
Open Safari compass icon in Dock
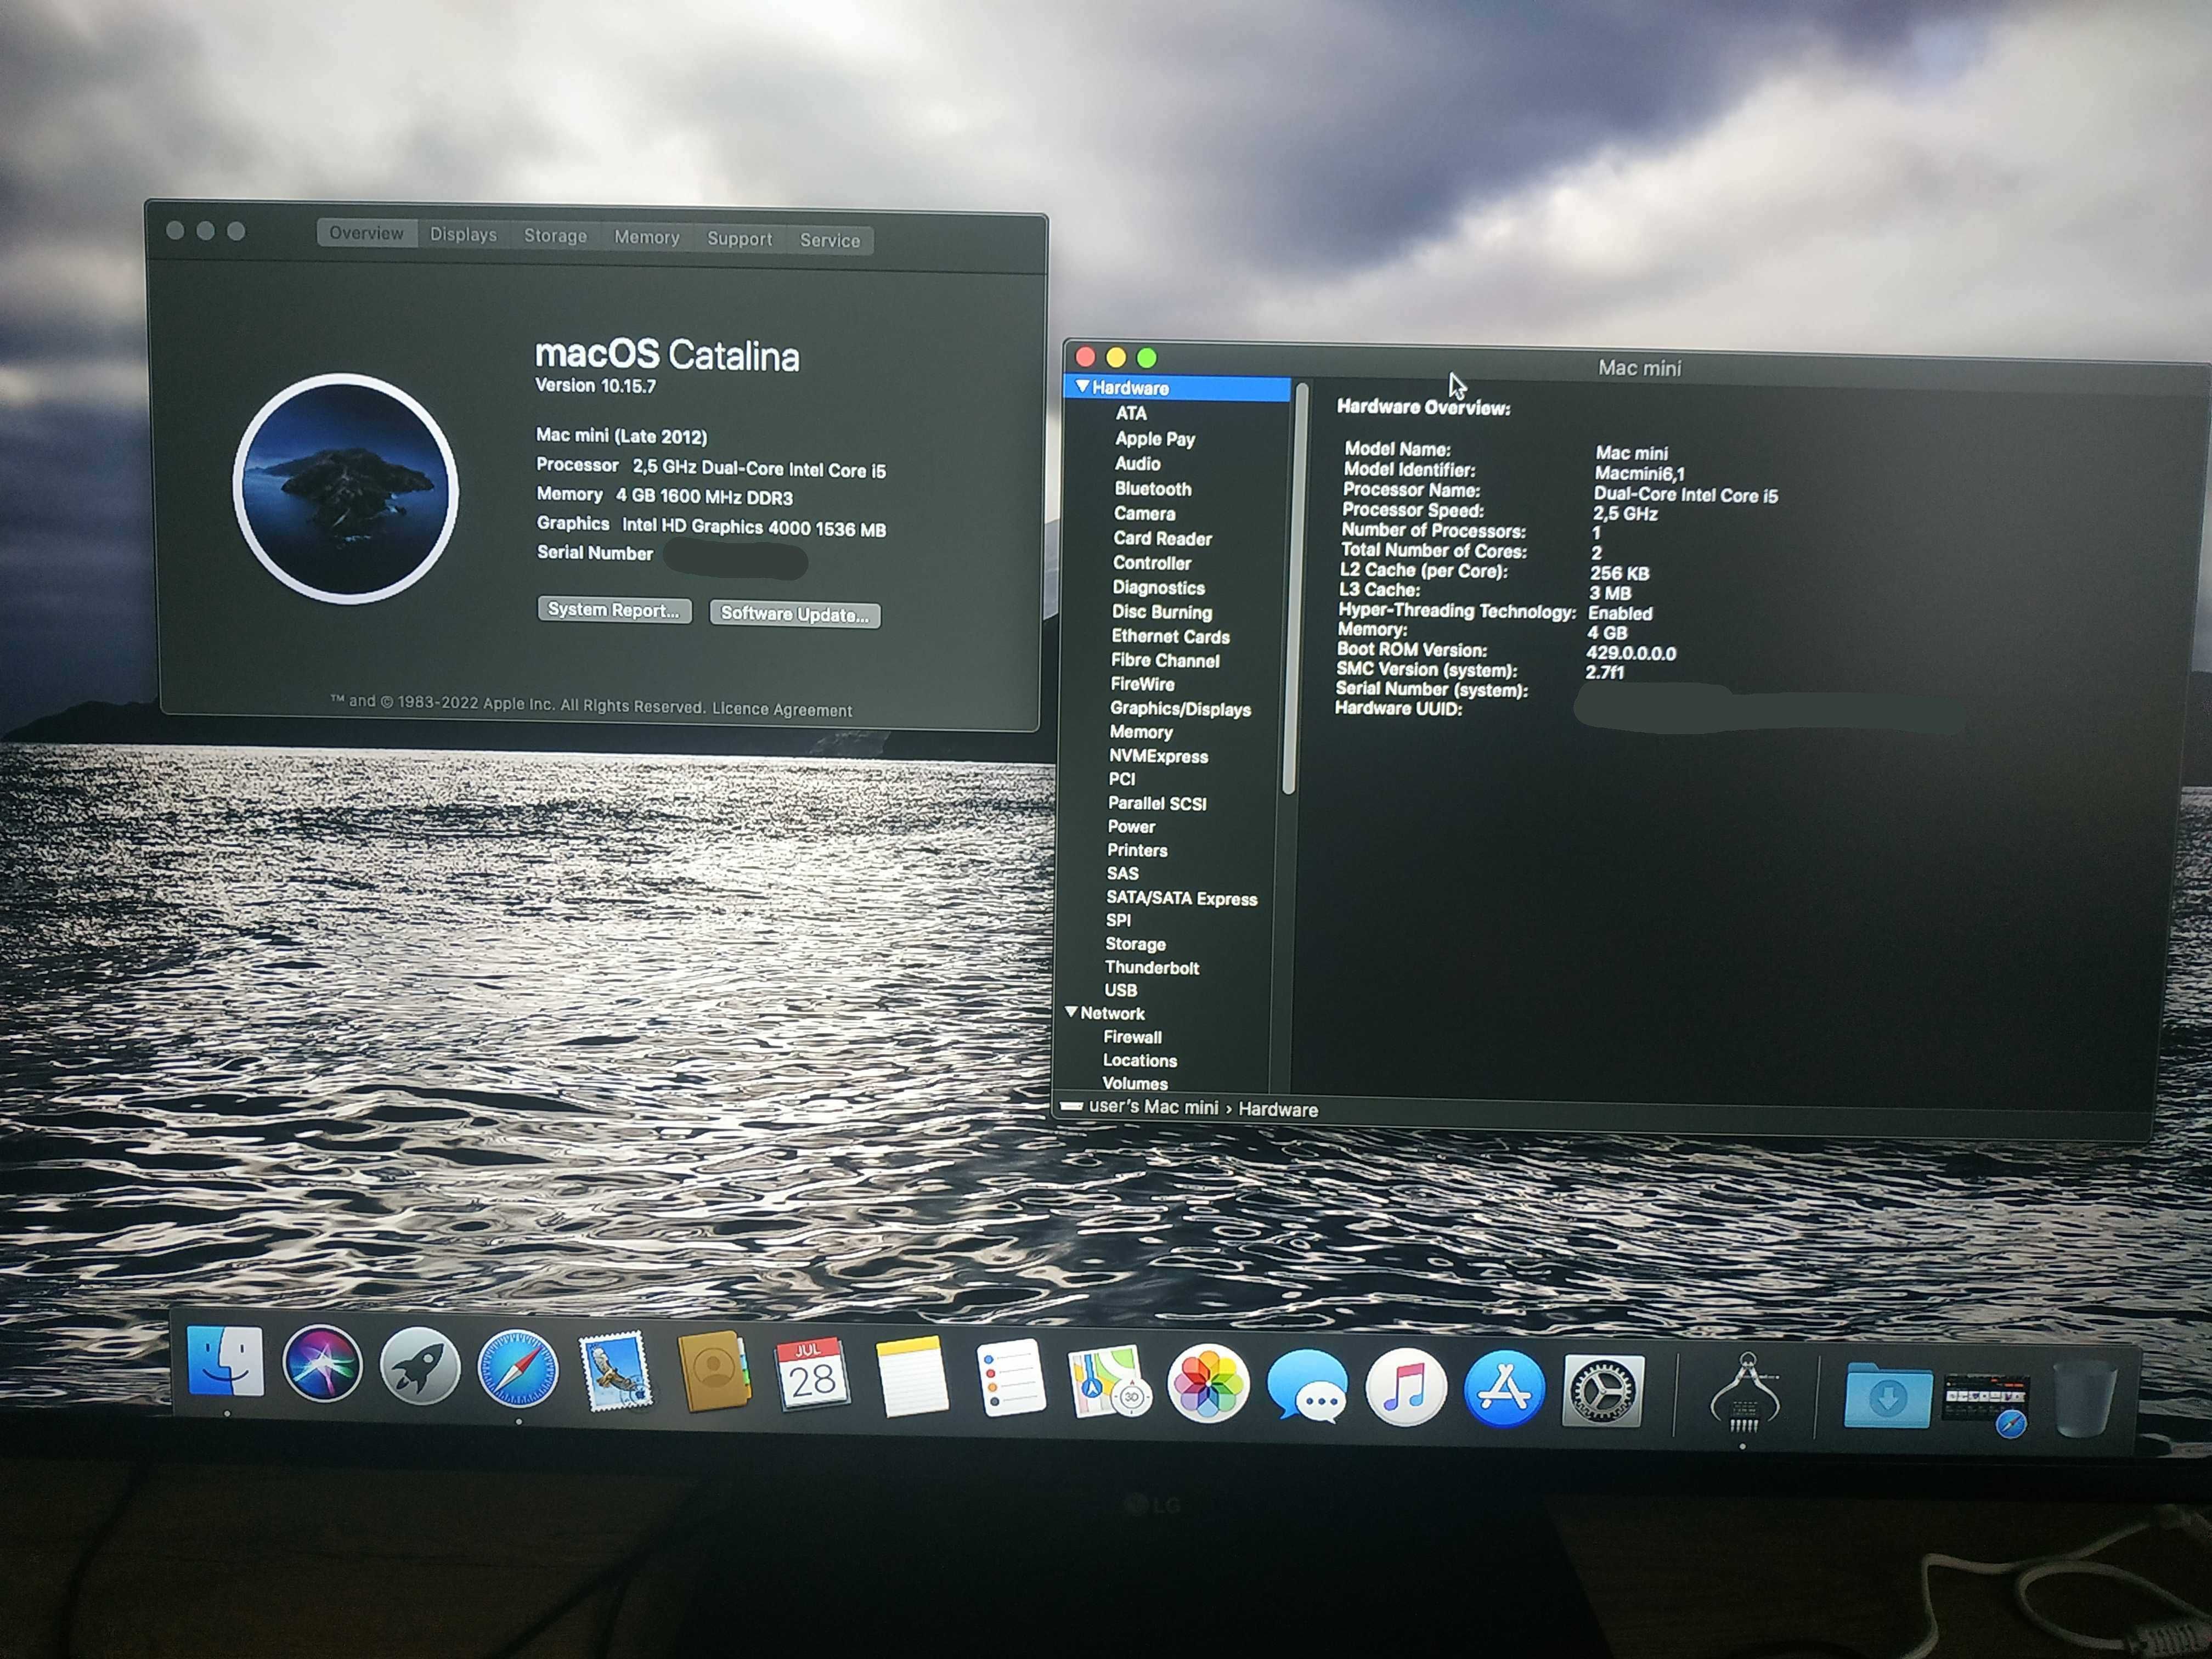[x=518, y=1368]
